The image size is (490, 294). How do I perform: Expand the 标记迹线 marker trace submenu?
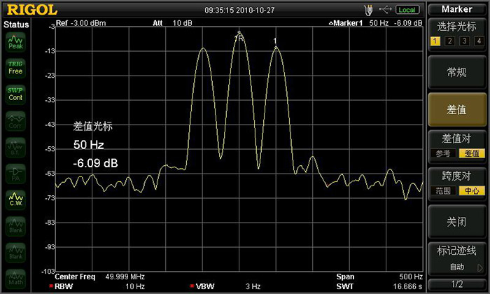pyautogui.click(x=456, y=258)
